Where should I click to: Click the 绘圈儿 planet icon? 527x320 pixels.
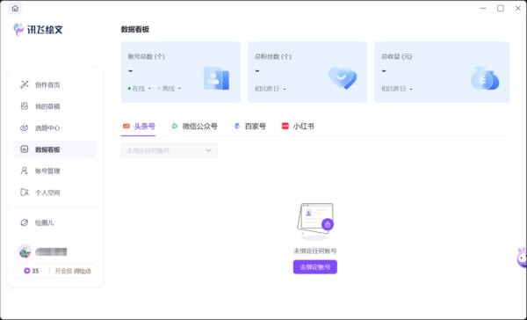(25, 222)
